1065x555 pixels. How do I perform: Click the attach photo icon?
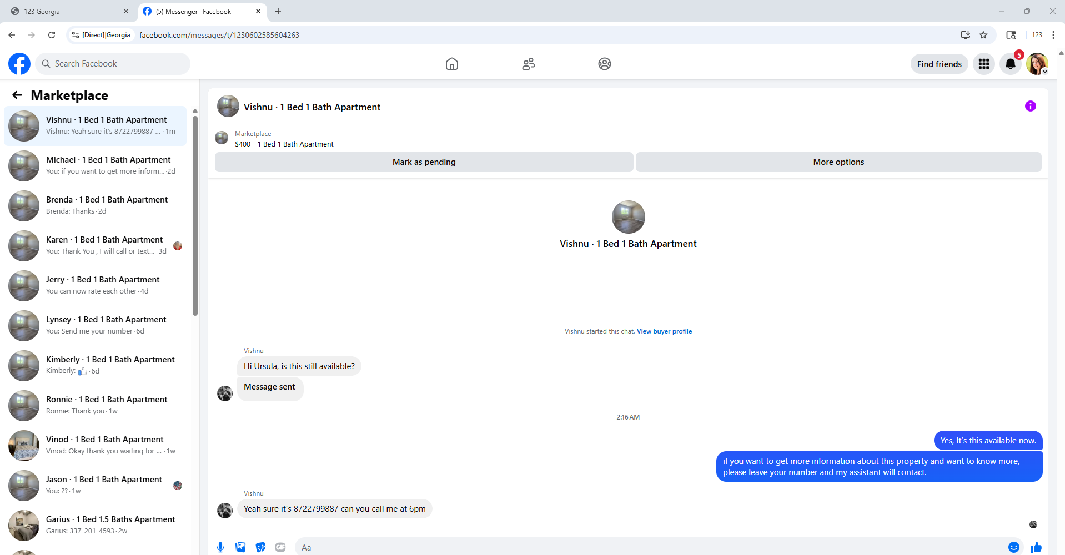click(x=240, y=547)
